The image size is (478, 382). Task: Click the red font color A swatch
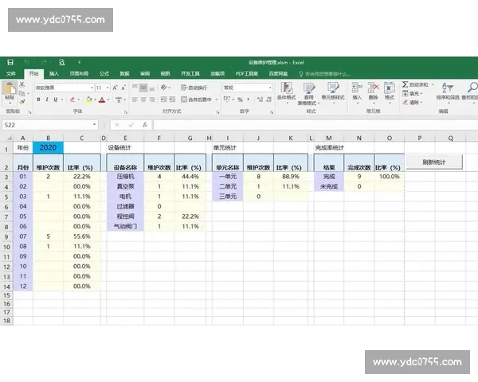pos(102,99)
